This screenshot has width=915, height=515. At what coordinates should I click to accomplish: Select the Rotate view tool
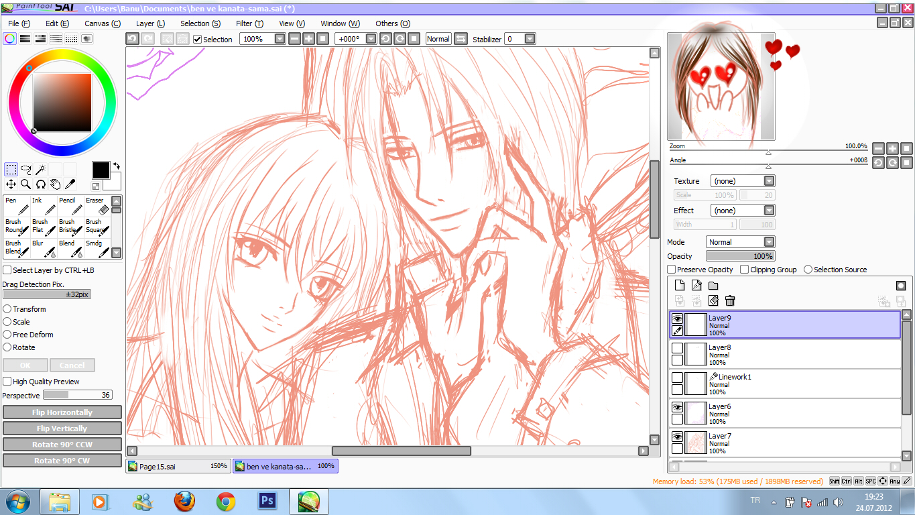pos(41,184)
